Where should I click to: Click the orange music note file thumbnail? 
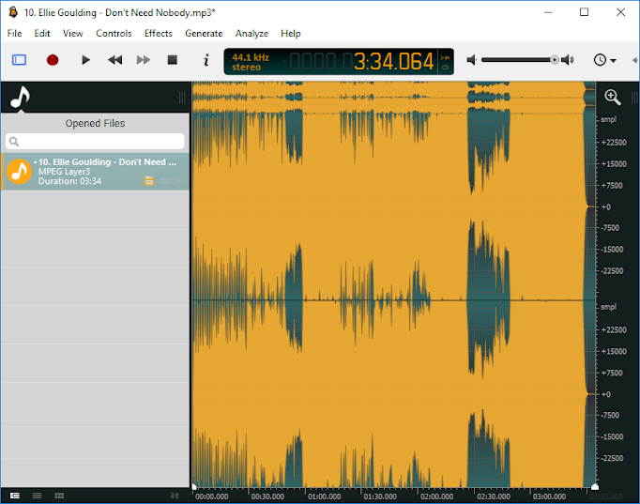click(19, 172)
